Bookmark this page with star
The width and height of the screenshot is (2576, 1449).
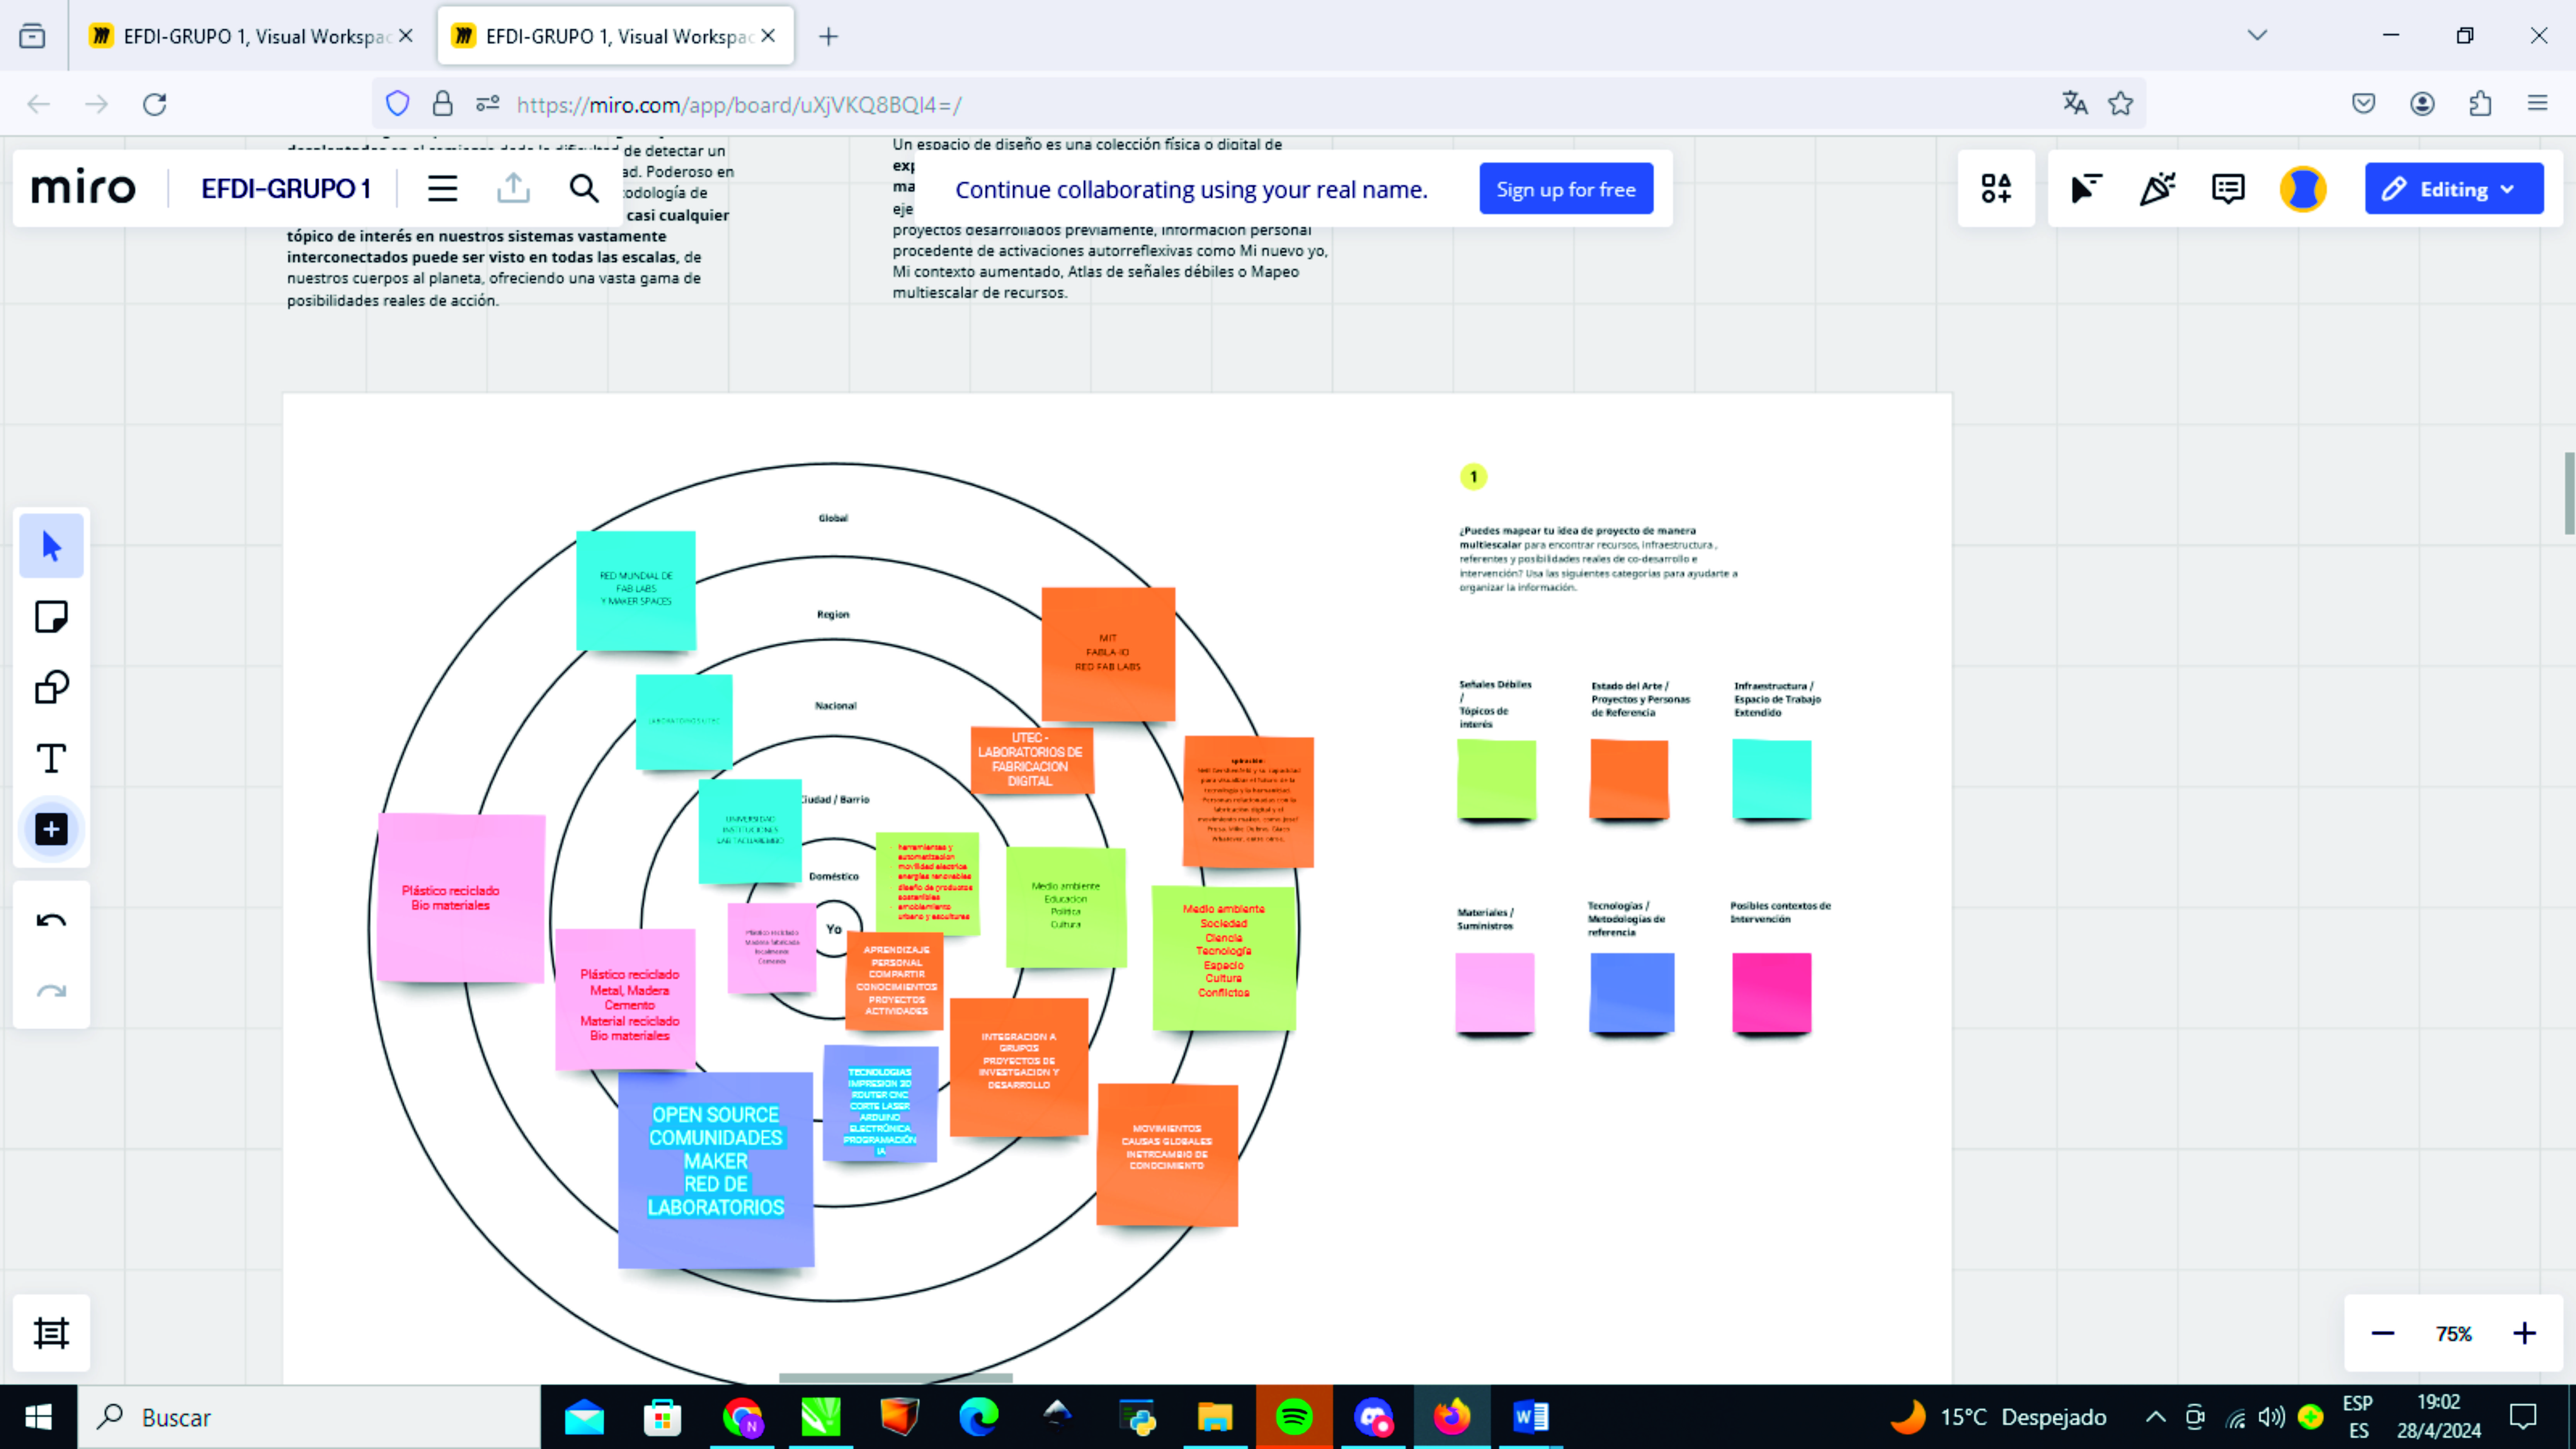point(2120,103)
